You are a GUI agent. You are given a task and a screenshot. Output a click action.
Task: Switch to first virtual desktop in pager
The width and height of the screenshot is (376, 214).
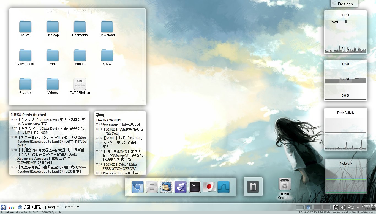point(300,207)
